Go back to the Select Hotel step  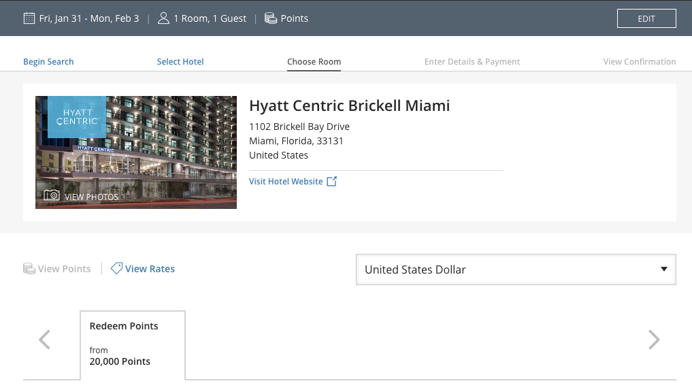coord(180,62)
